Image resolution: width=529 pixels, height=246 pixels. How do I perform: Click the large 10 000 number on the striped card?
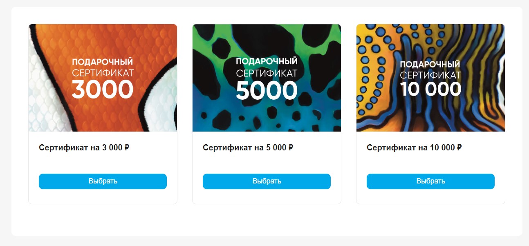point(430,89)
